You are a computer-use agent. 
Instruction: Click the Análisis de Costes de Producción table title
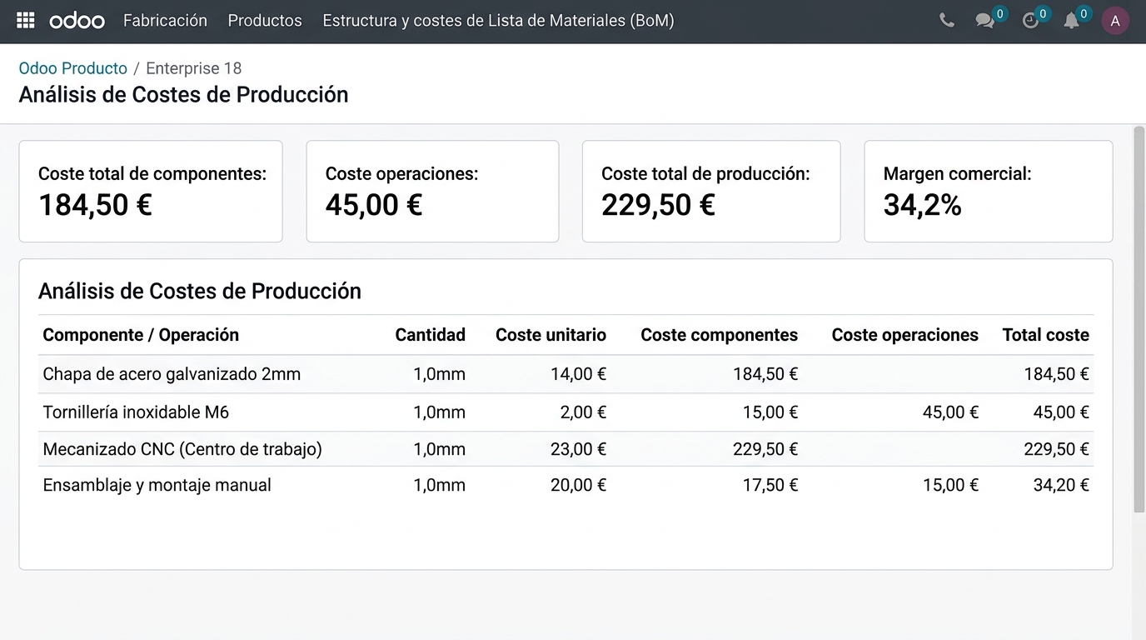pos(200,291)
